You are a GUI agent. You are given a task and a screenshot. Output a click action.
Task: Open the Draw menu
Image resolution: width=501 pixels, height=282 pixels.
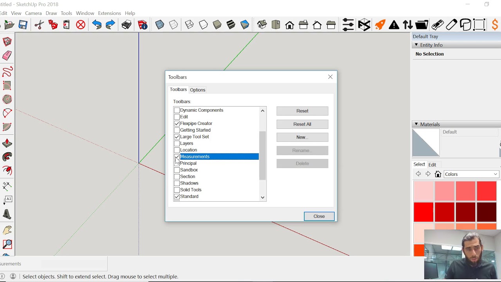51,13
